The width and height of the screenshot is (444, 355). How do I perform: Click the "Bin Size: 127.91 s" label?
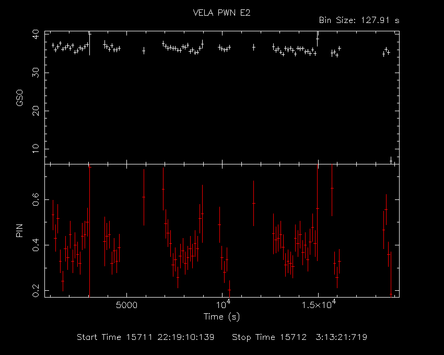coord(359,20)
